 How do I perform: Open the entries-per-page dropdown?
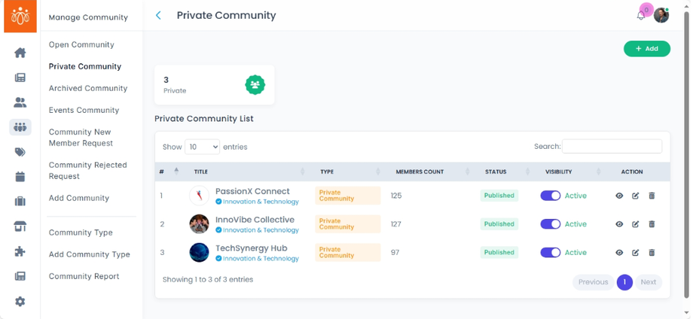point(202,147)
